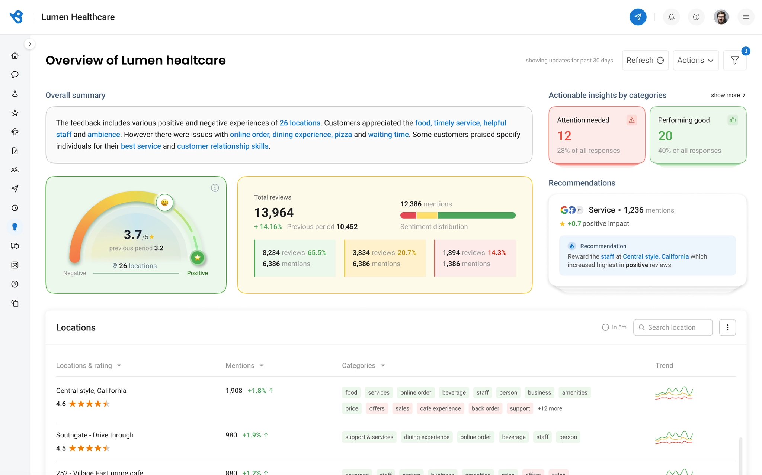The width and height of the screenshot is (762, 475).
Task: Open the speech bubble icon in the sidebar
Action: point(15,74)
